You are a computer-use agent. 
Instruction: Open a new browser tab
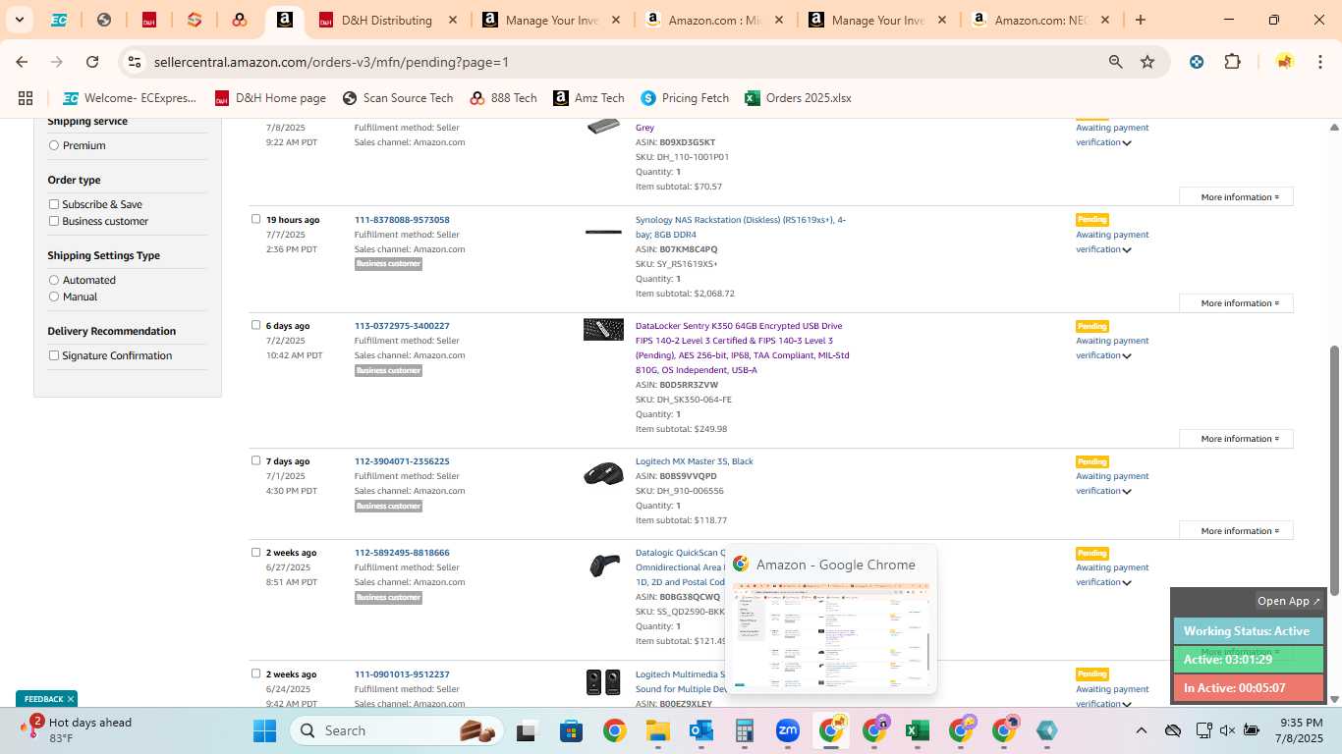[x=1141, y=20]
